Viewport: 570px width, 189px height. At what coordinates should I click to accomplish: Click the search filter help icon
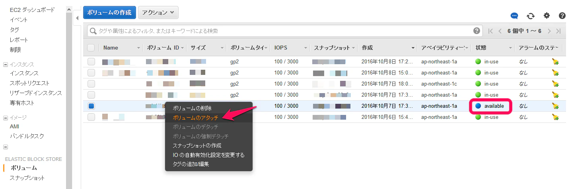(x=477, y=31)
